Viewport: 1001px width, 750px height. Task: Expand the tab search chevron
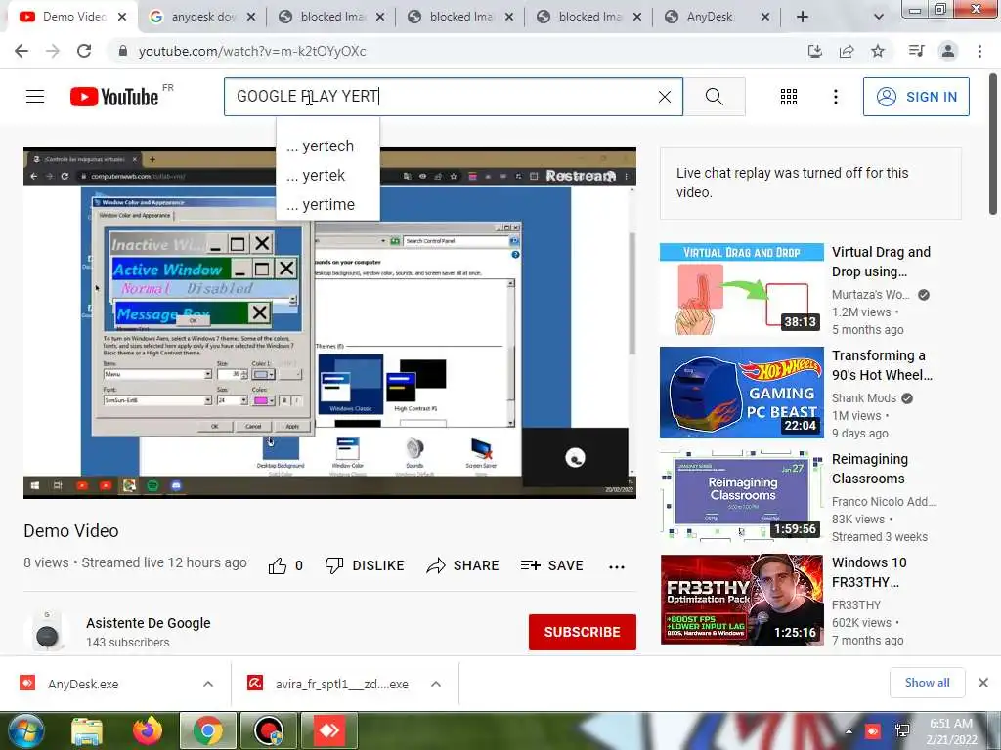(879, 18)
